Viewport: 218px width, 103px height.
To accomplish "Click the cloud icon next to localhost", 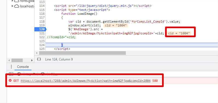I will pyautogui.click(x=17, y=6).
